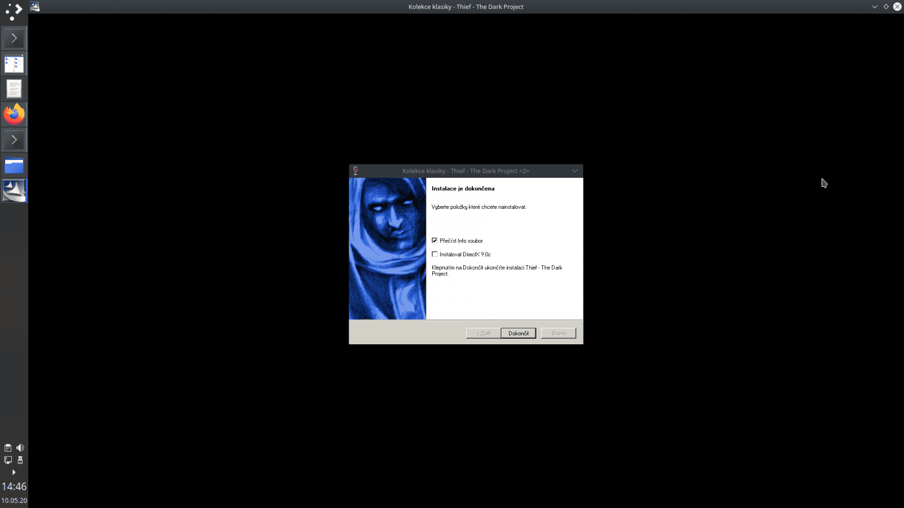Click the upper sidebar arrow expander

click(14, 38)
